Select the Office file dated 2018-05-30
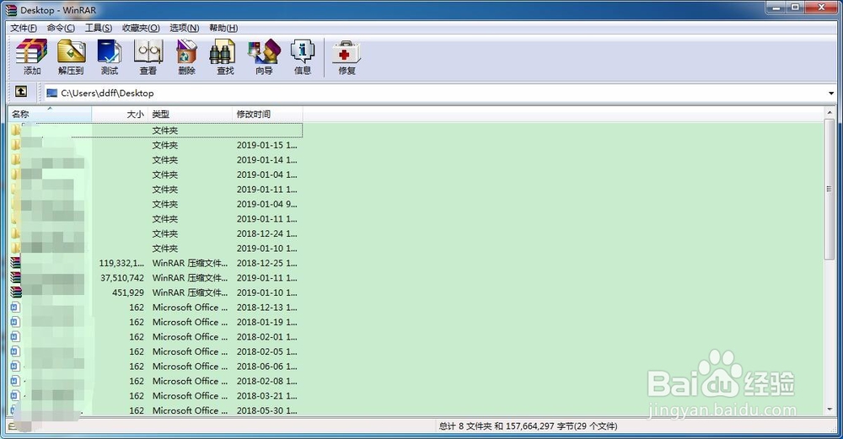 coord(155,410)
